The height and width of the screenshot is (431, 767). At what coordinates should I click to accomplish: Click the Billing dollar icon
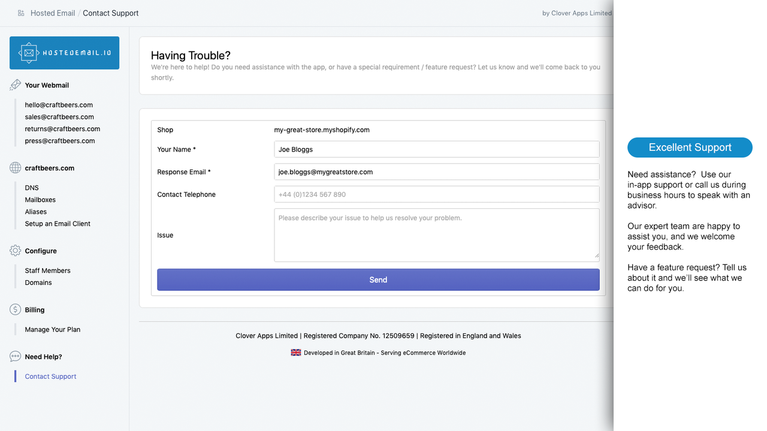click(16, 309)
